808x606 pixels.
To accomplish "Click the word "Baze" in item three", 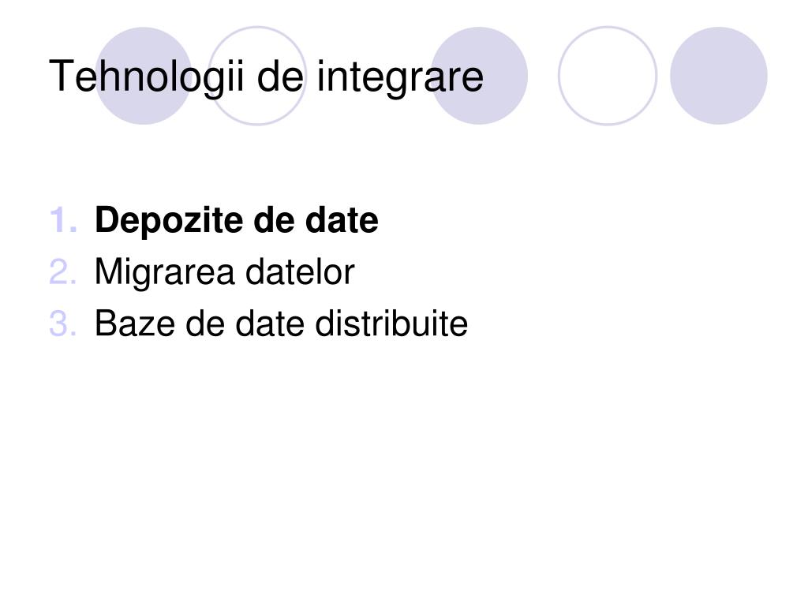I will [x=134, y=324].
